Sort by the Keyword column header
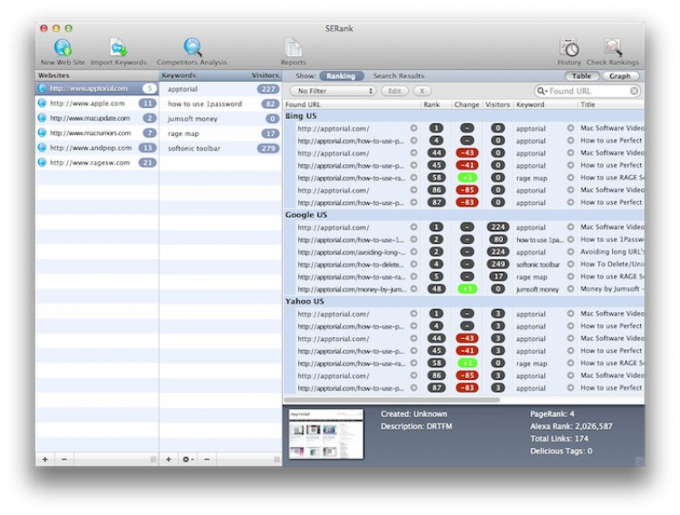The width and height of the screenshot is (680, 515). coord(546,104)
